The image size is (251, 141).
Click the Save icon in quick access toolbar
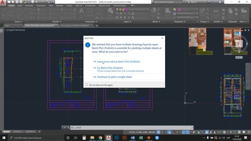(x=17, y=2)
